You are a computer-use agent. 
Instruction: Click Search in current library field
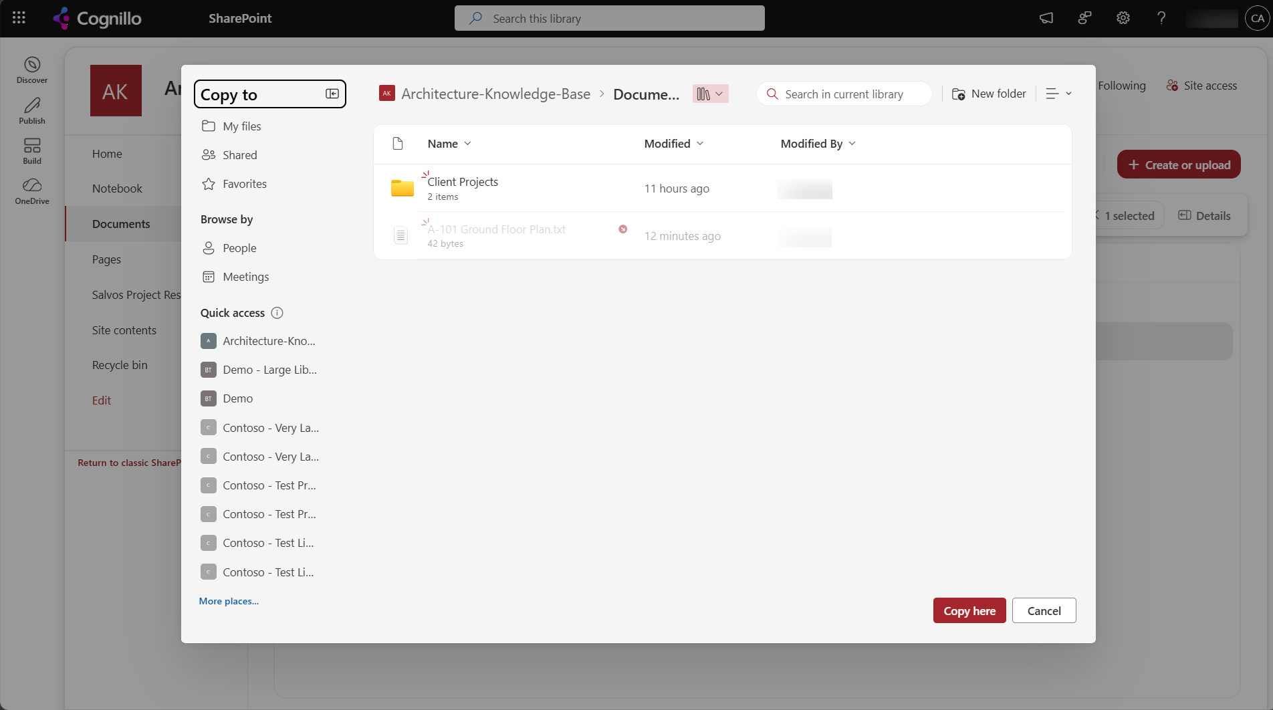pos(844,94)
